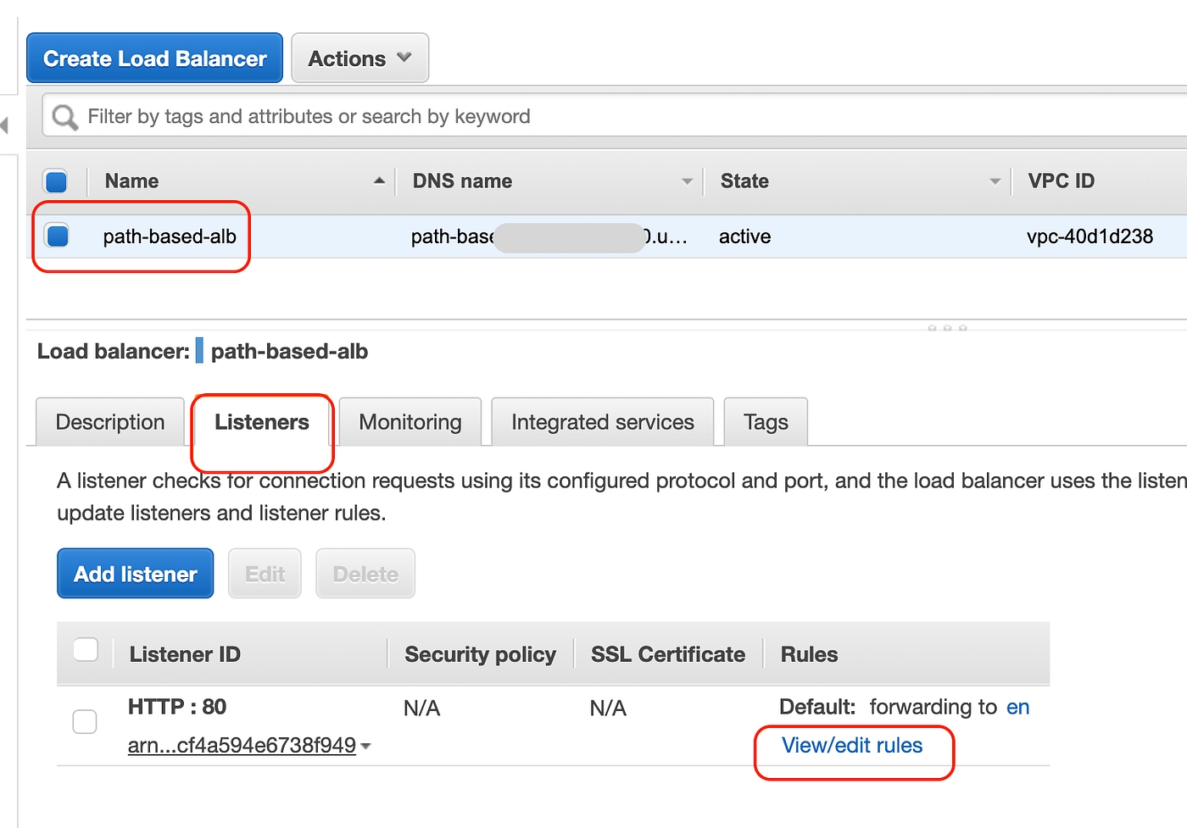Switch to the Description tab
Image resolution: width=1187 pixels, height=828 pixels.
click(110, 422)
